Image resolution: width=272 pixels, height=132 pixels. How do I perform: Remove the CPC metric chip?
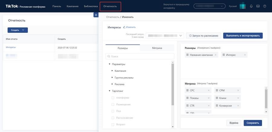(x=209, y=90)
